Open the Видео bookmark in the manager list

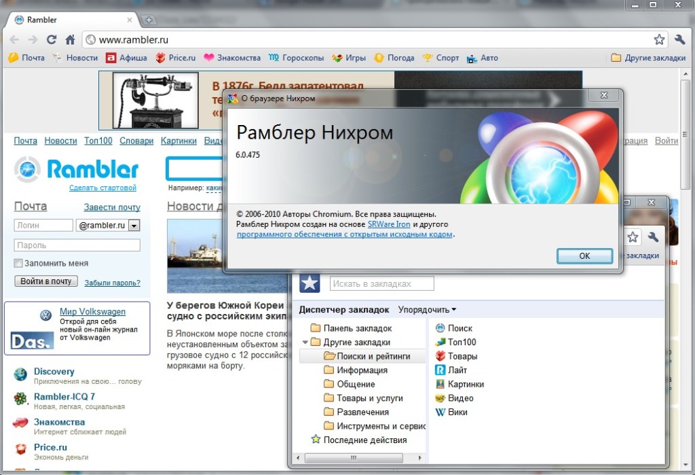coord(454,398)
